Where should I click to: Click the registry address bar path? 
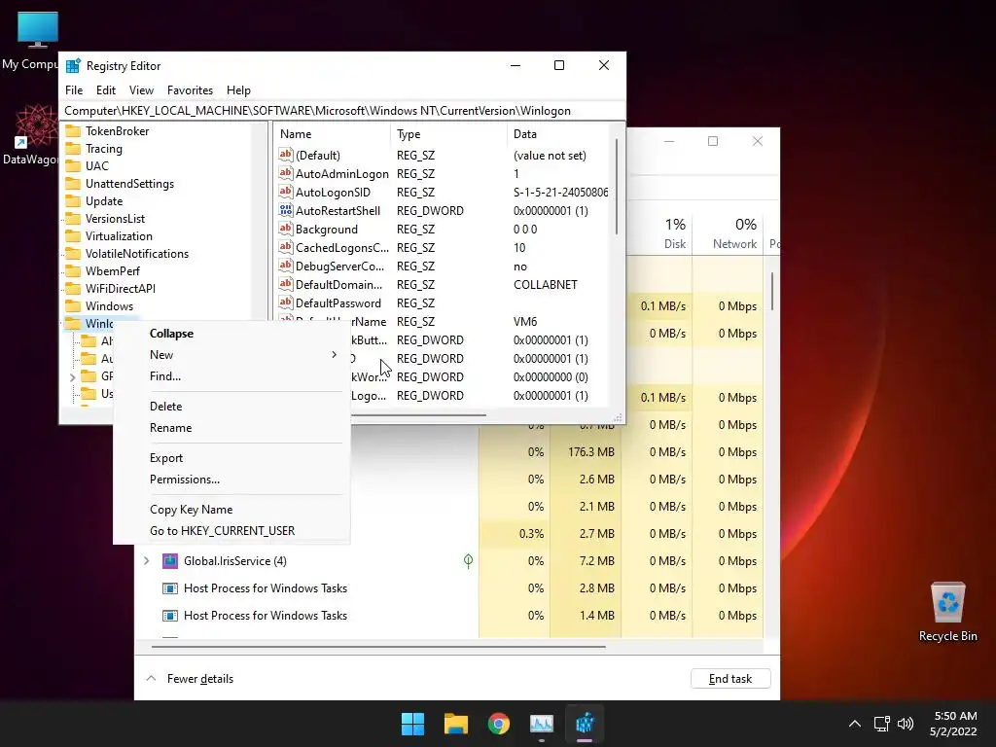341,111
